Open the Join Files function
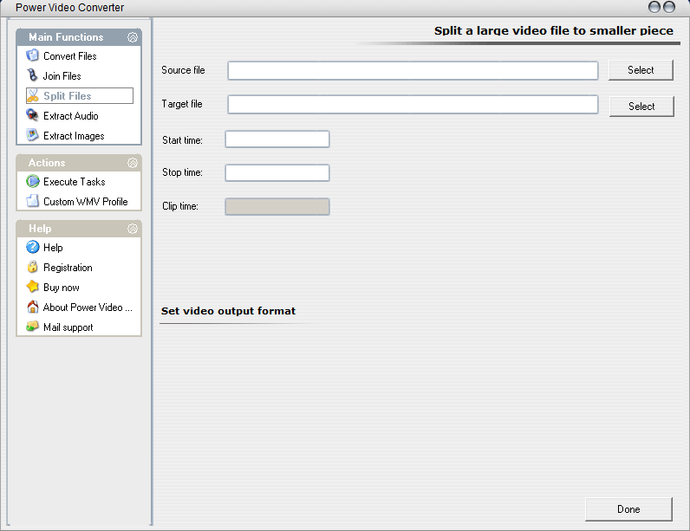 (62, 76)
